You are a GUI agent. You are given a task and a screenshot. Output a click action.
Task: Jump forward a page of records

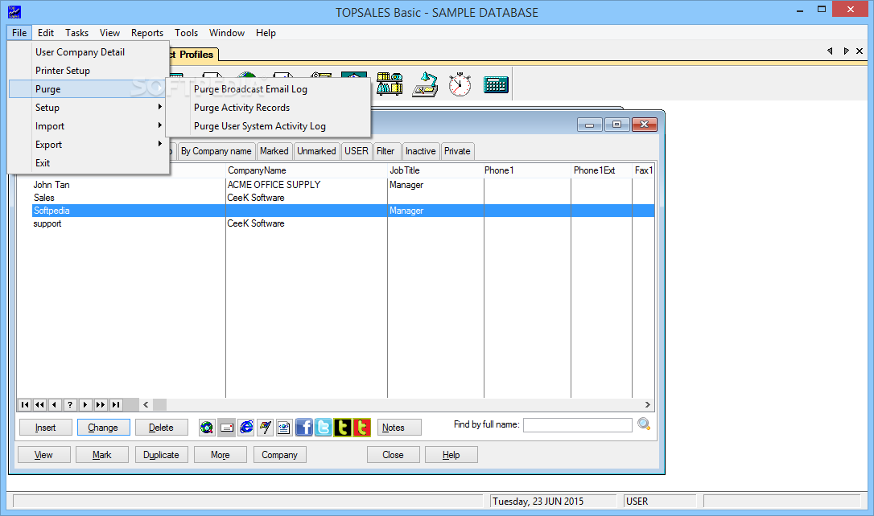tap(101, 404)
